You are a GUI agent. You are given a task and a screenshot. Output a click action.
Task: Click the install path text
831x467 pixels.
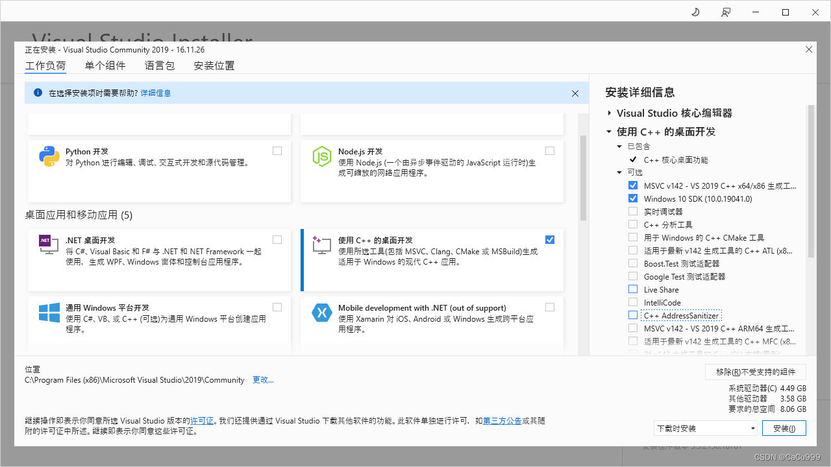coord(134,380)
